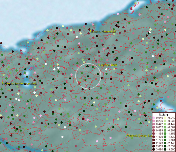This screenshot has width=176, height=152.
Task: Click the Rostock, Hansestadt map label
Action: click(103, 32)
